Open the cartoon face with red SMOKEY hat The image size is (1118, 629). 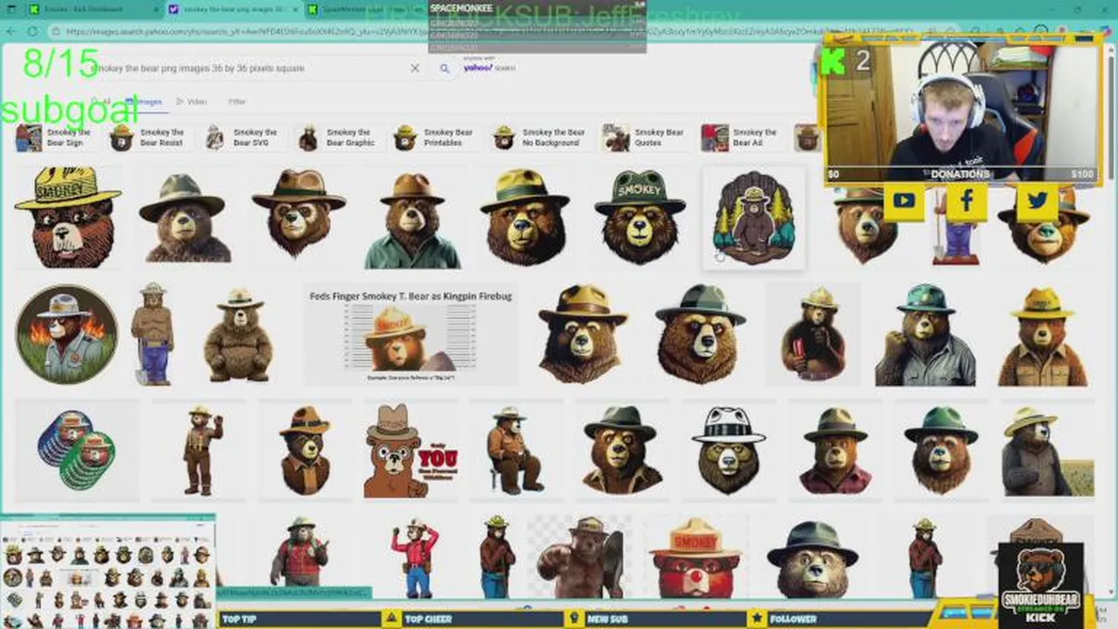tap(695, 557)
